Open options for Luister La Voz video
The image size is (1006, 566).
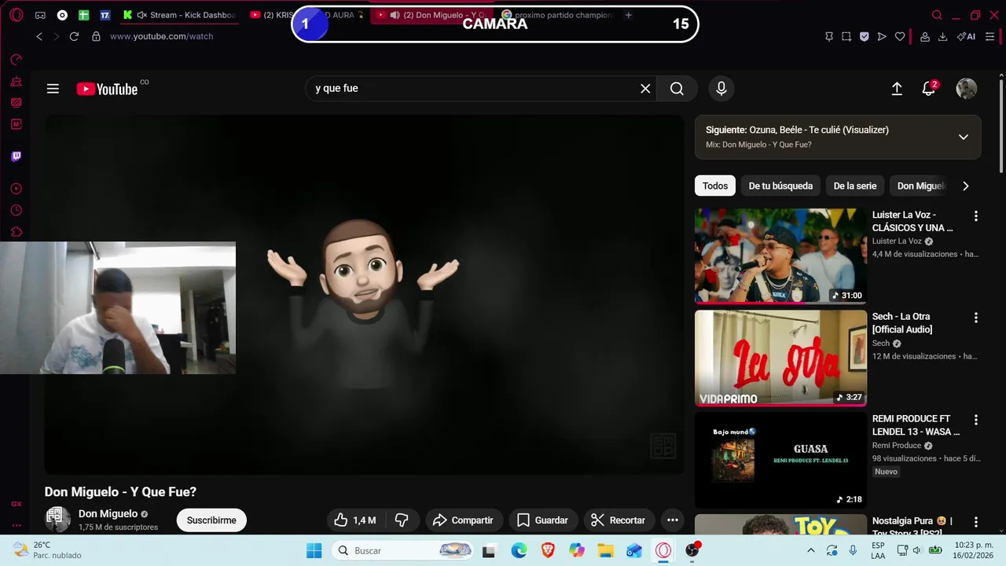[976, 216]
